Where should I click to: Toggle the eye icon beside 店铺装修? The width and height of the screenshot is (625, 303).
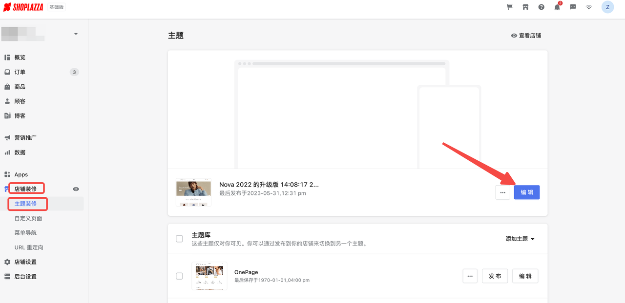tap(76, 189)
